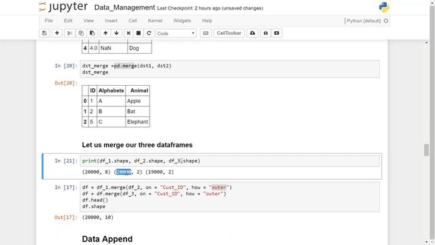Click the kernel status circle indicator

click(386, 21)
